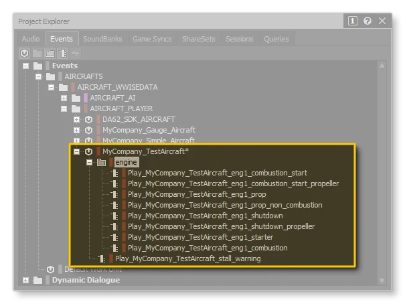Screen dimensions: 405x304
Task: Select Play_MyCompany_TestAircraft_eng1_combustion_start event
Action: [218, 173]
